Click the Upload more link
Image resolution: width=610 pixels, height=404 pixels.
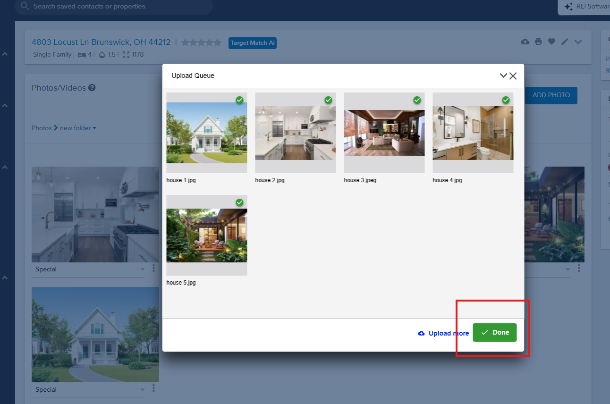pyautogui.click(x=443, y=333)
